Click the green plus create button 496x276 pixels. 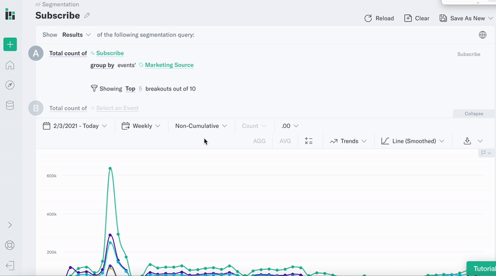coord(10,44)
